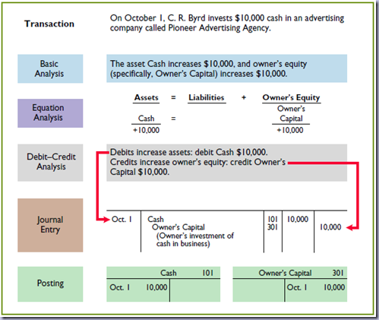The height and width of the screenshot is (320, 379).
Task: Click the line 'Debits increase assets: debit Cash $10,000.'
Action: click(188, 152)
